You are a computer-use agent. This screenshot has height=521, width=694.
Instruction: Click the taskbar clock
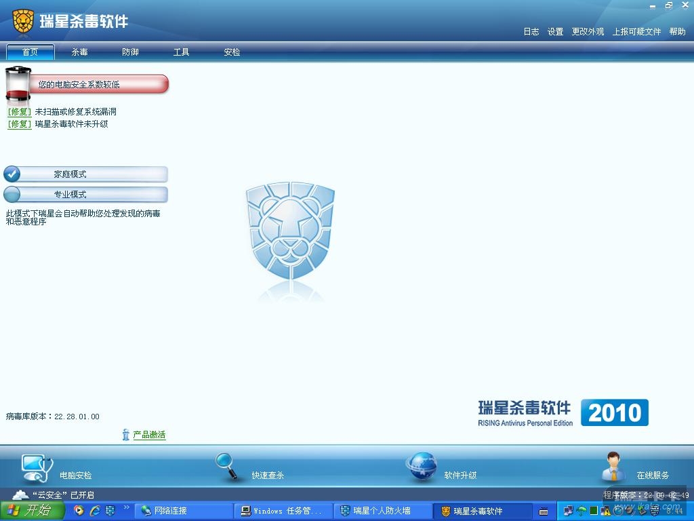point(674,512)
